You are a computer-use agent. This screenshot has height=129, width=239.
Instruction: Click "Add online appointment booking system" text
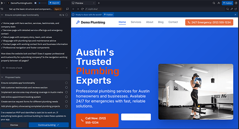[21, 97]
